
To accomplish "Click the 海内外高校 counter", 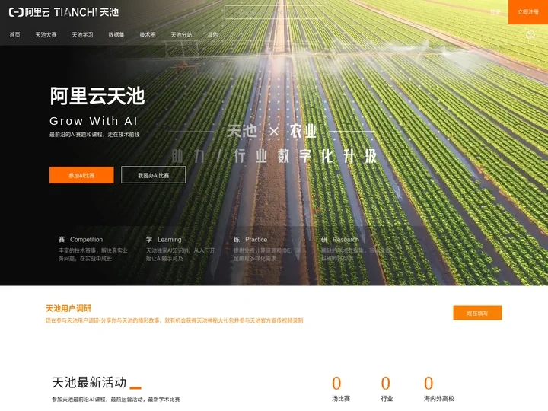I will click(x=439, y=389).
